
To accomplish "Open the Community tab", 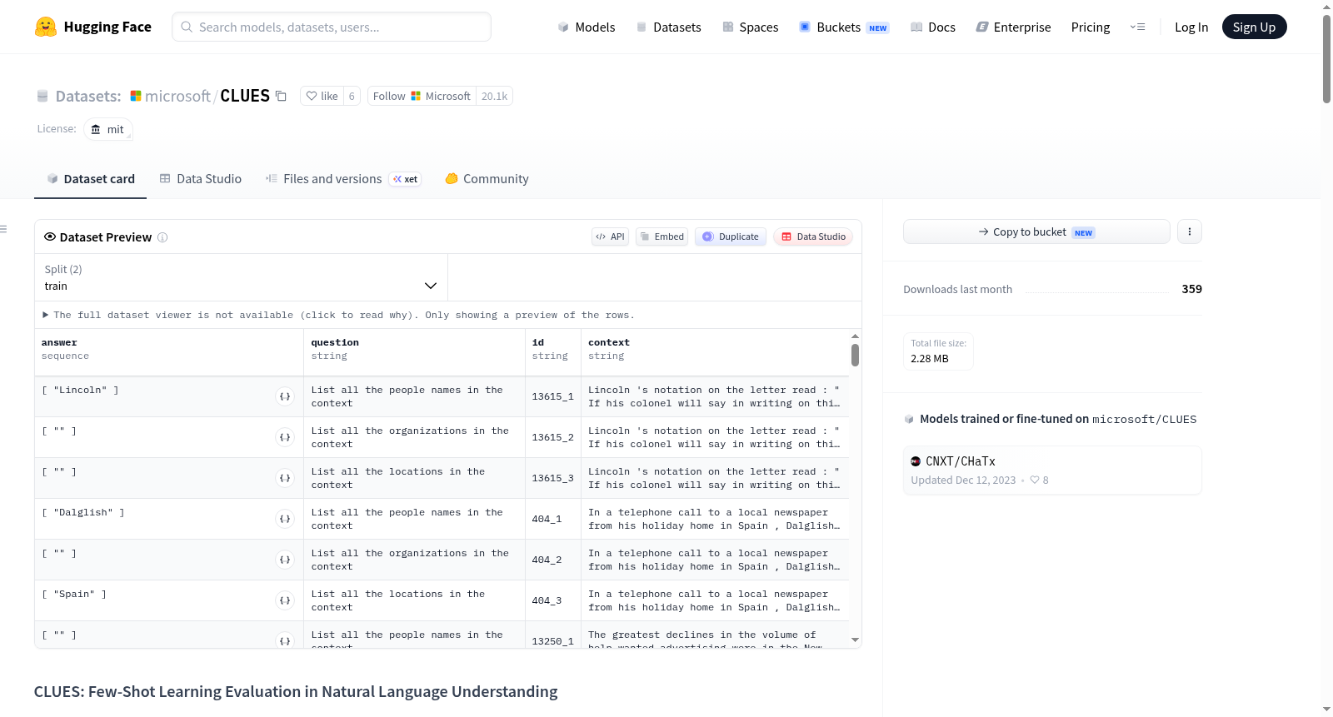I will click(x=487, y=179).
